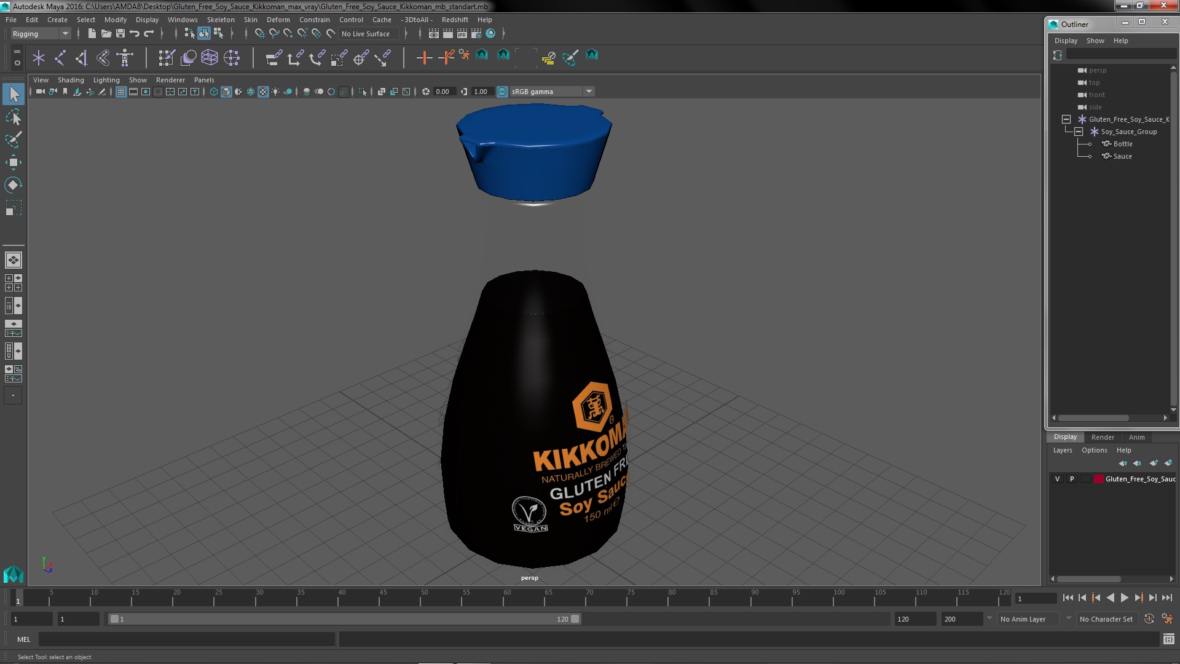Click the Outliner horizontal scrollbar

(1093, 417)
